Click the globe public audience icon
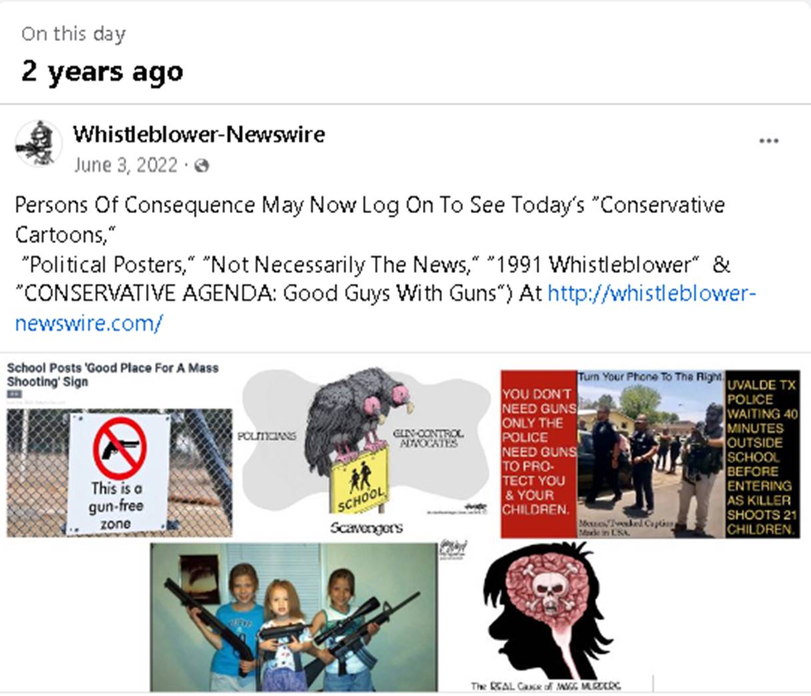Viewport: 811px width, 696px height. pos(202,166)
